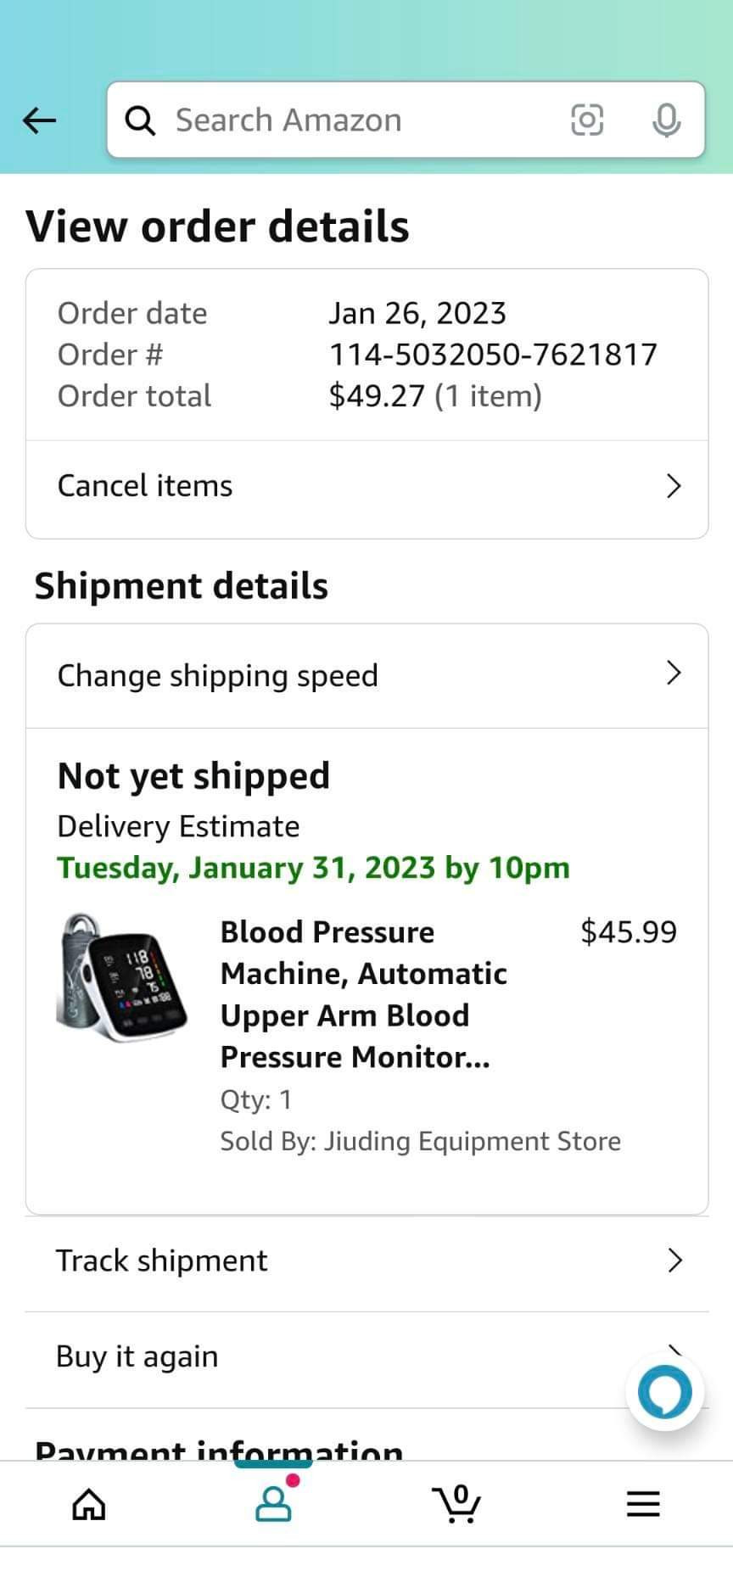The width and height of the screenshot is (733, 1588).
Task: Open the hamburger menu icon
Action: (x=643, y=1503)
